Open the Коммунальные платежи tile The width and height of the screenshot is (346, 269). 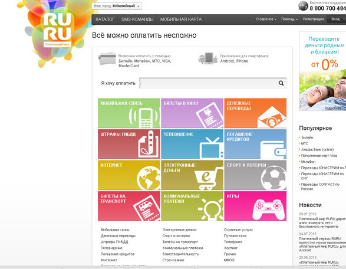pyautogui.click(x=192, y=206)
